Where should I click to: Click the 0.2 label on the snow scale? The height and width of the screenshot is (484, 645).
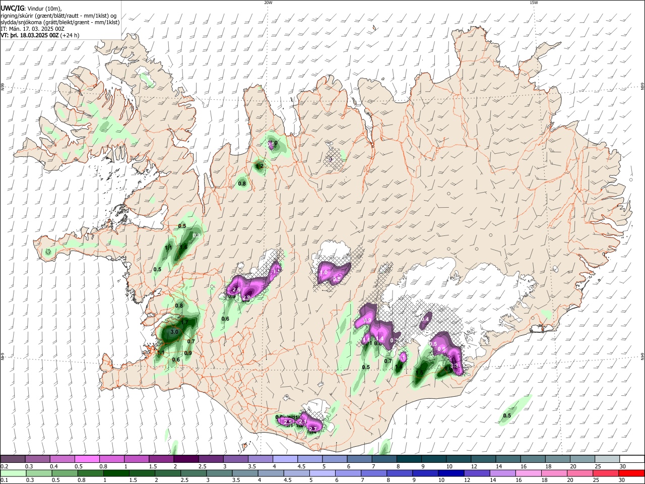pyautogui.click(x=4, y=466)
